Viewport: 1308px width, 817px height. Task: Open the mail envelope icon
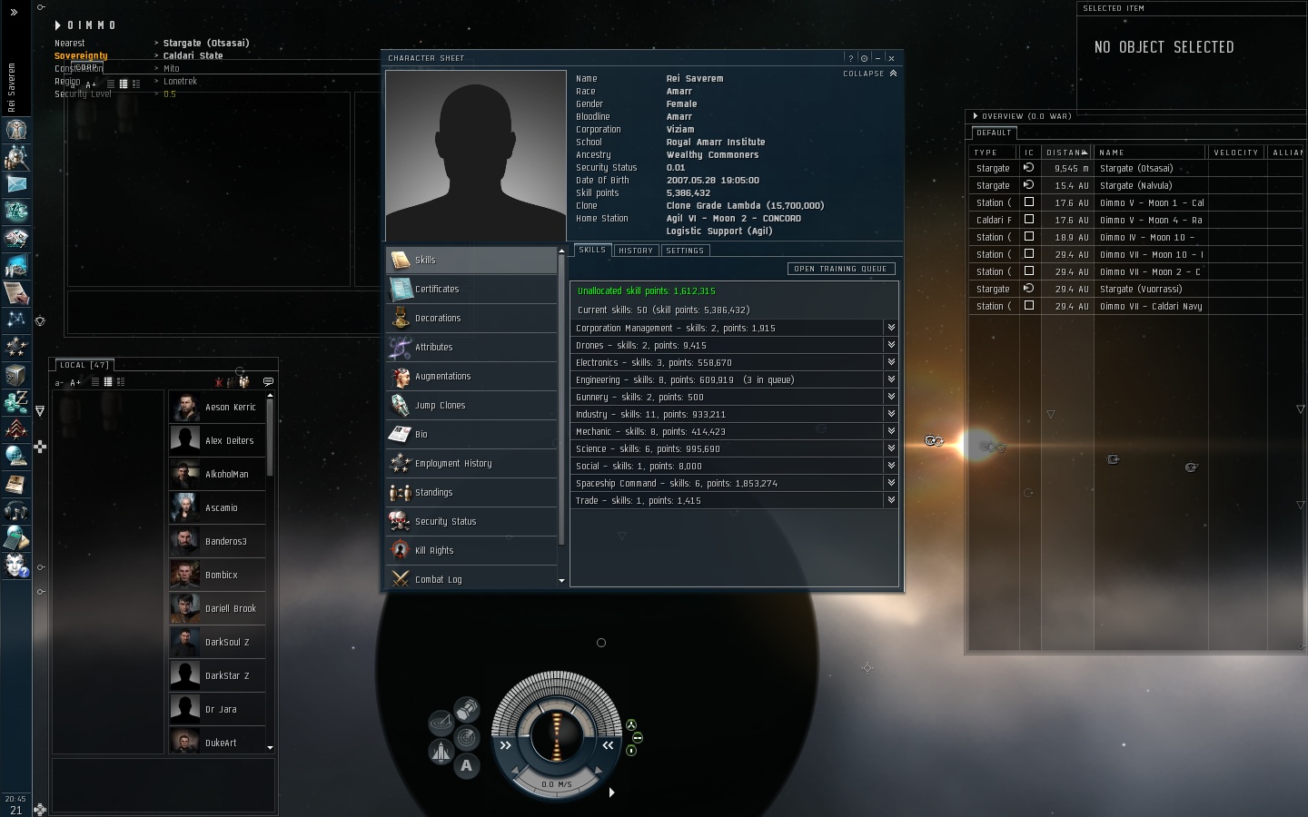(x=16, y=183)
